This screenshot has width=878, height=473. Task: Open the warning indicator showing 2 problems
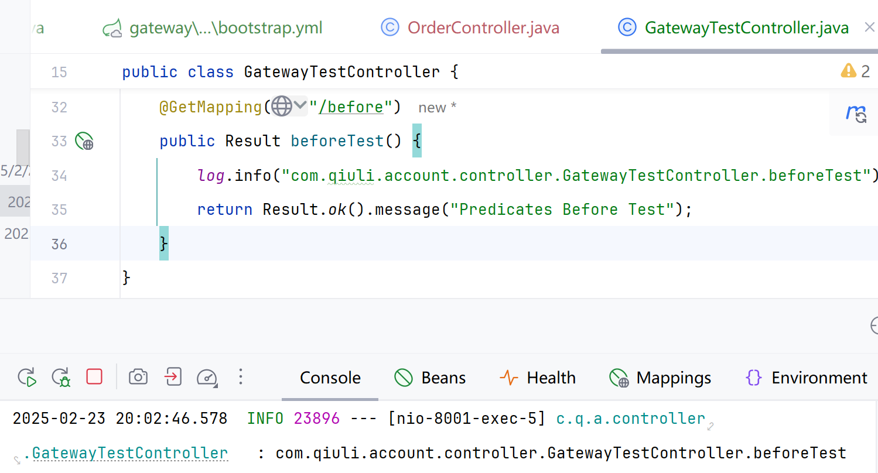pos(855,71)
